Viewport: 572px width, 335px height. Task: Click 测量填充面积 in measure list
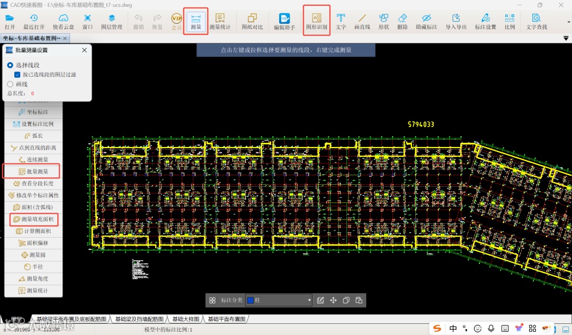click(34, 219)
